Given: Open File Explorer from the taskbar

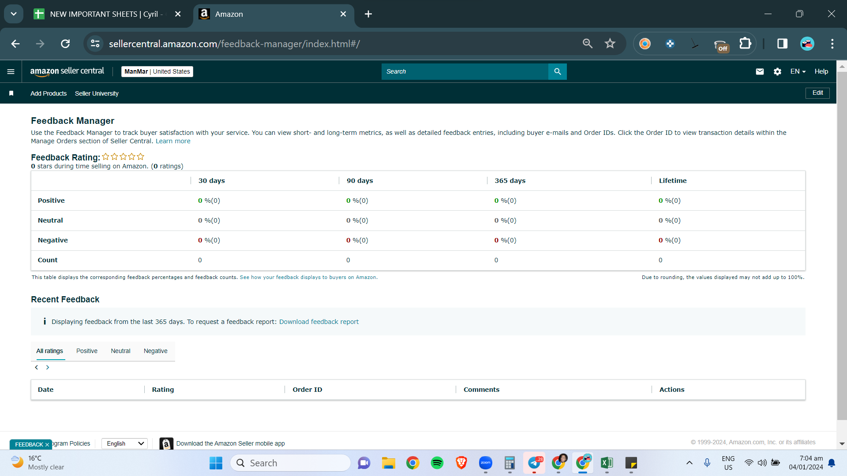Looking at the screenshot, I should pyautogui.click(x=388, y=463).
